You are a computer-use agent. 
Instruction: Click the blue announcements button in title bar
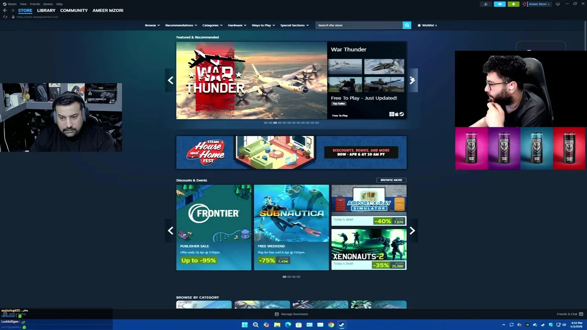(499, 4)
